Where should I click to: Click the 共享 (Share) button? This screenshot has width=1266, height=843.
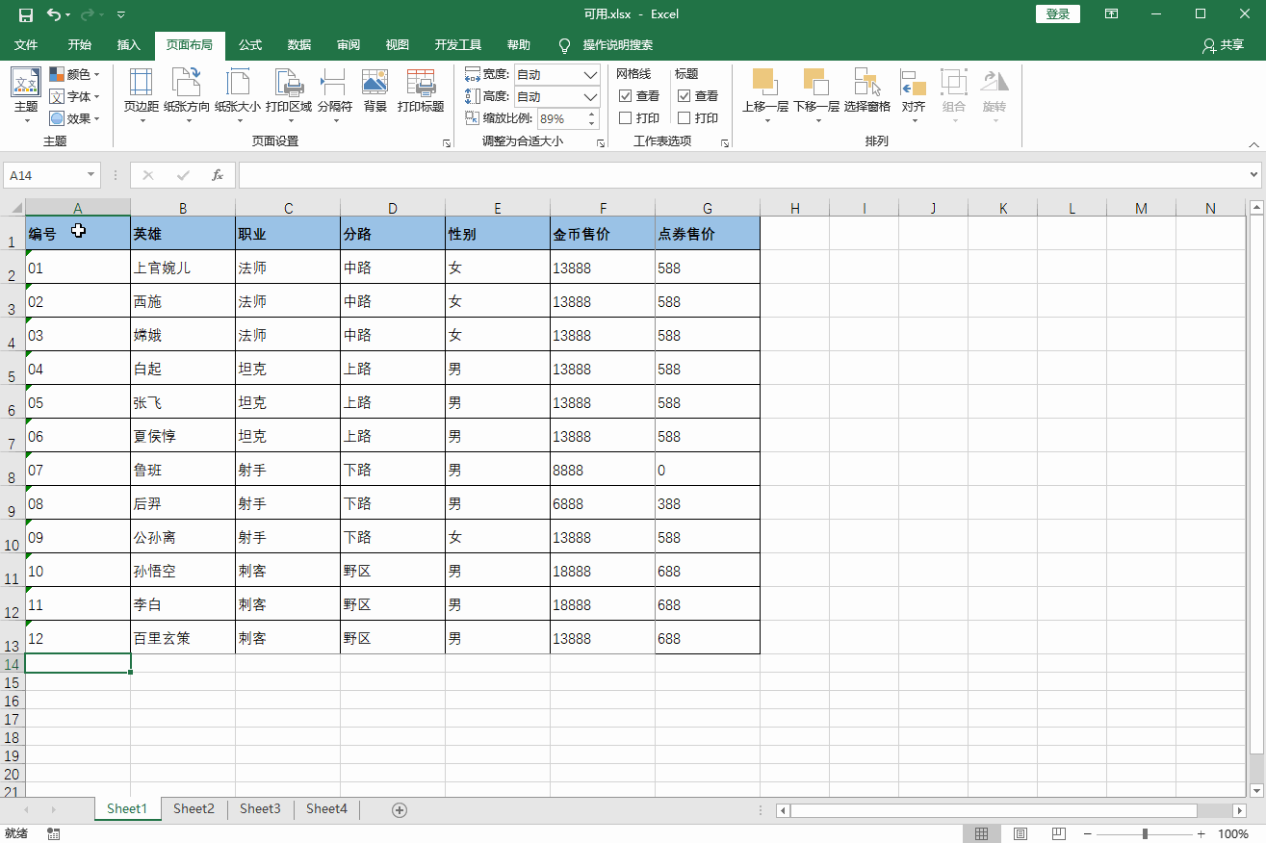coord(1227,45)
